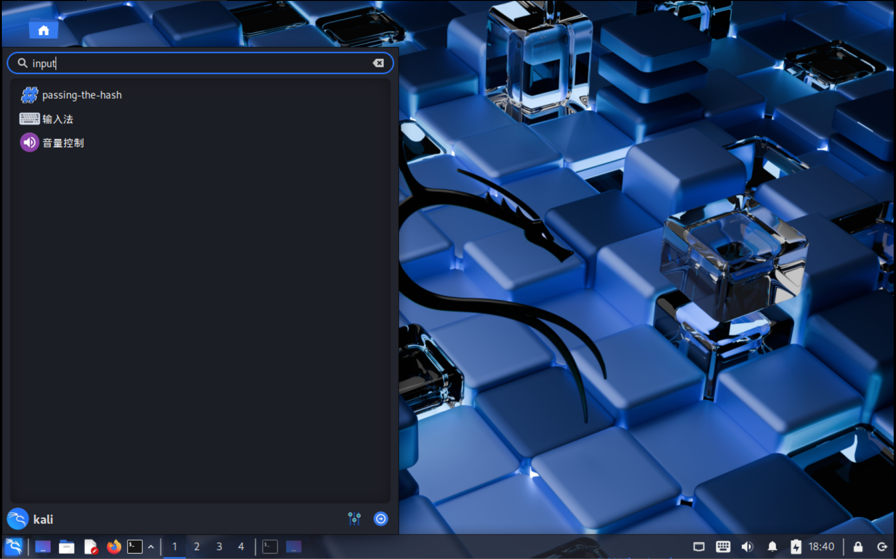Click the show desktop icon
This screenshot has height=559, width=896.
click(x=43, y=546)
